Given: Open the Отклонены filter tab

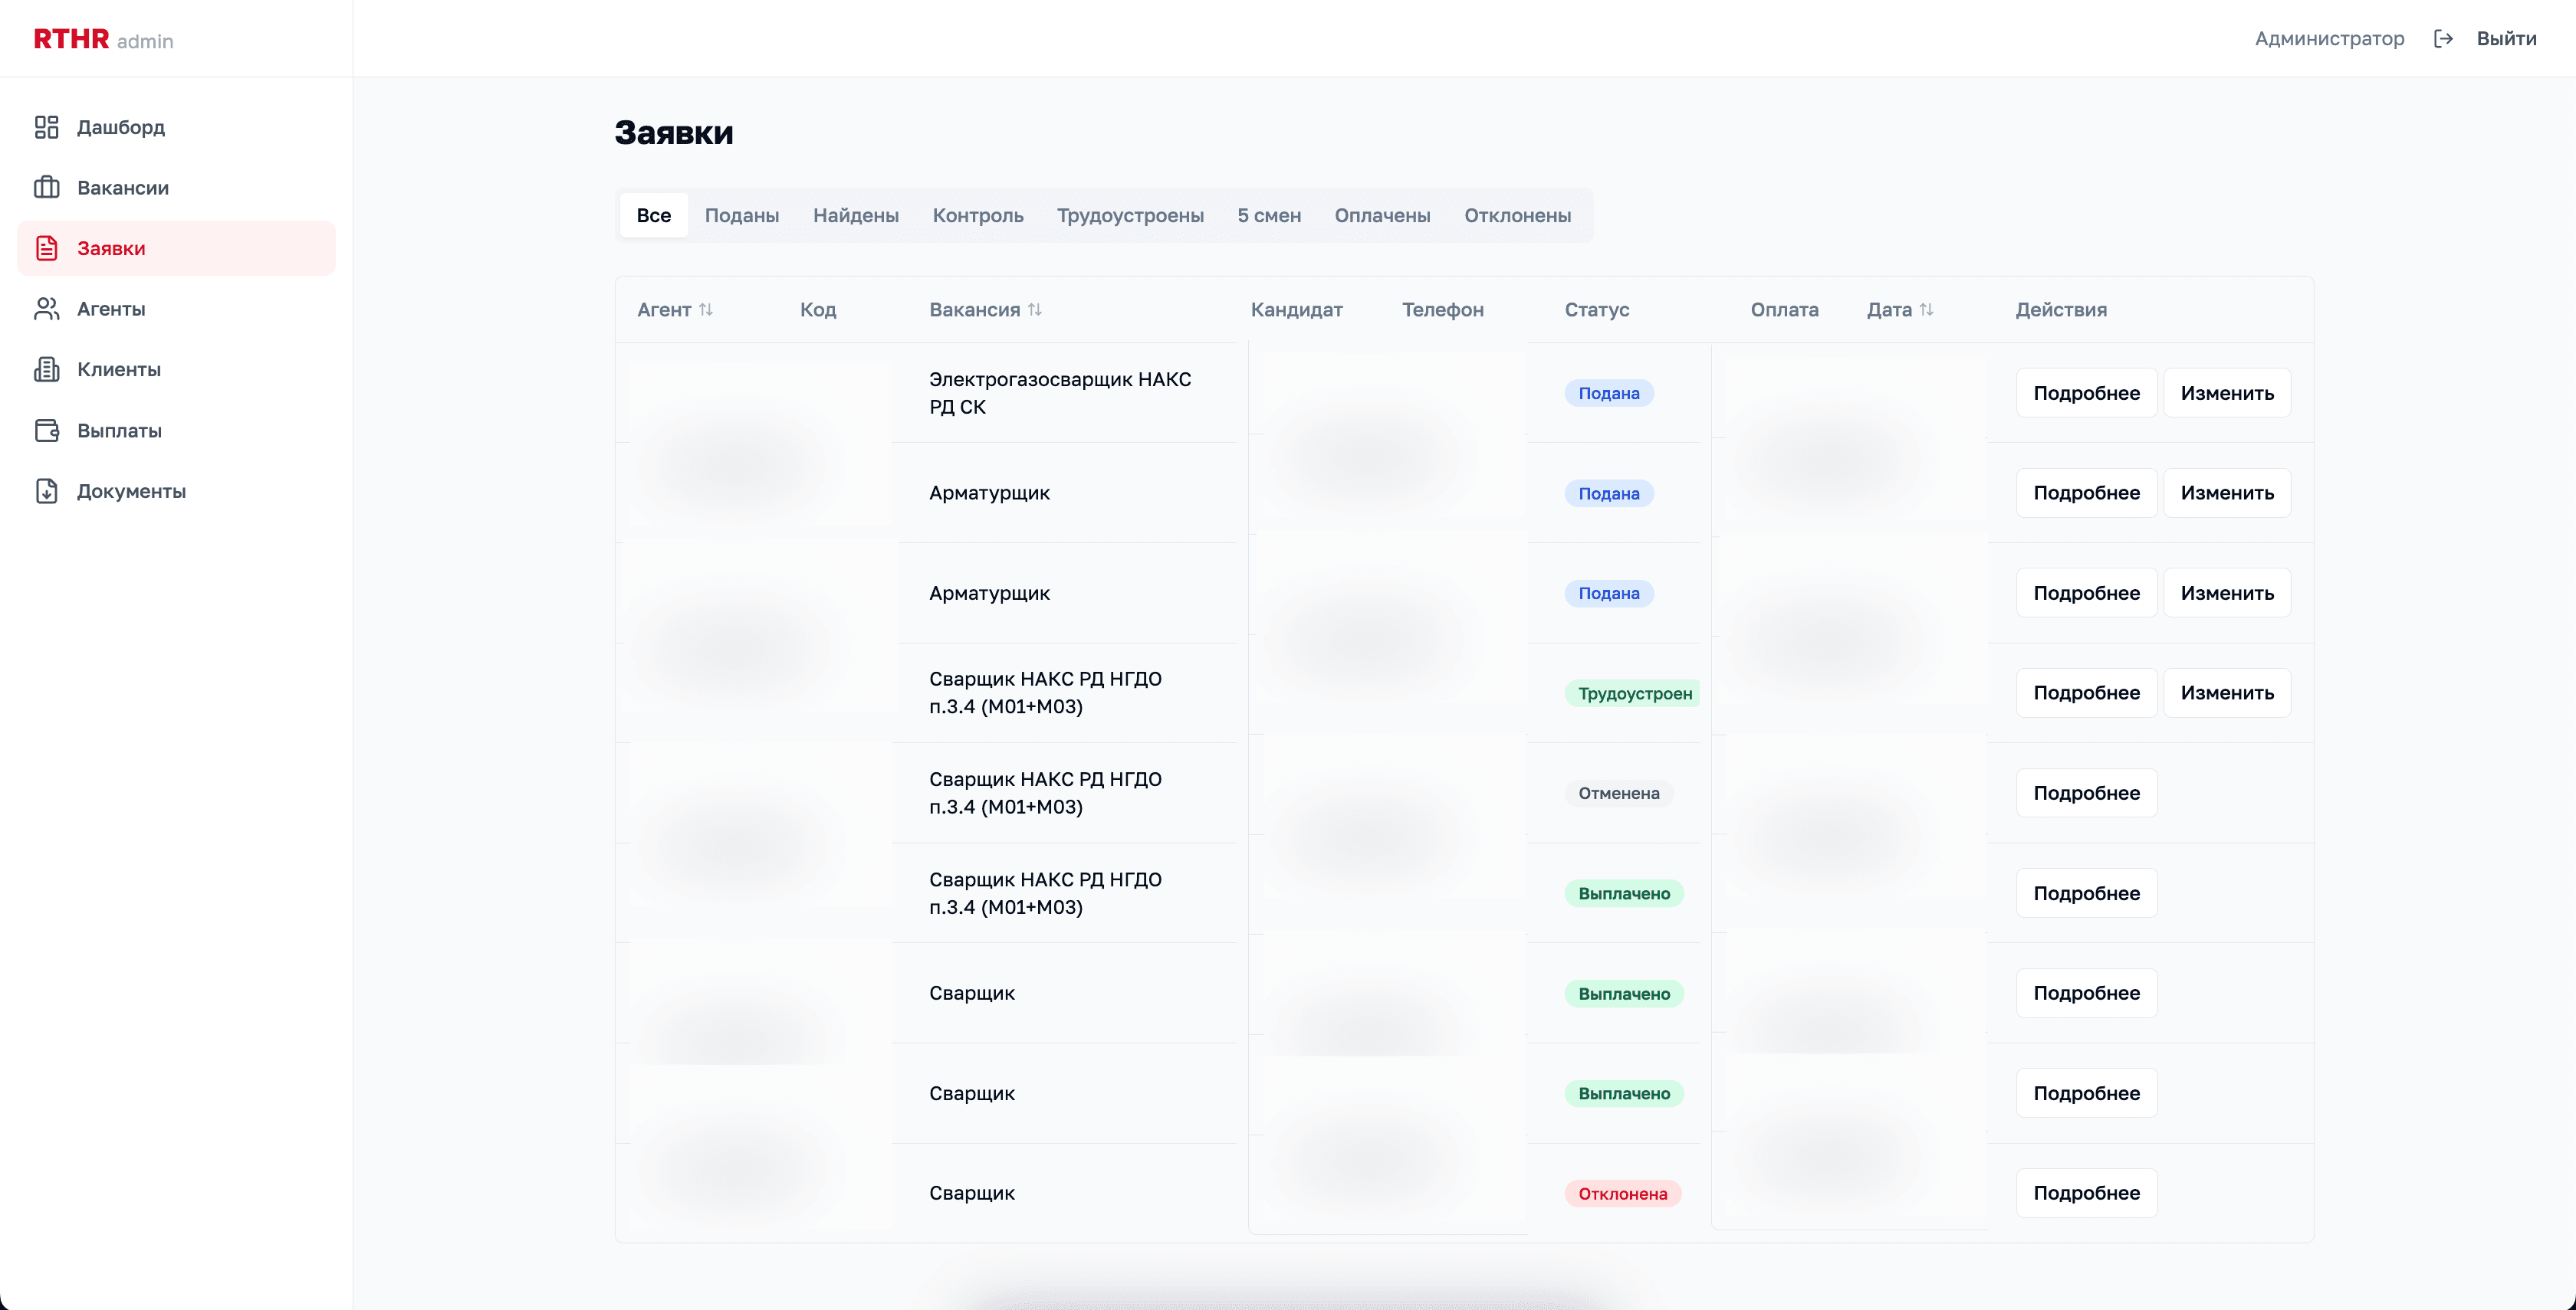Looking at the screenshot, I should (x=1517, y=215).
